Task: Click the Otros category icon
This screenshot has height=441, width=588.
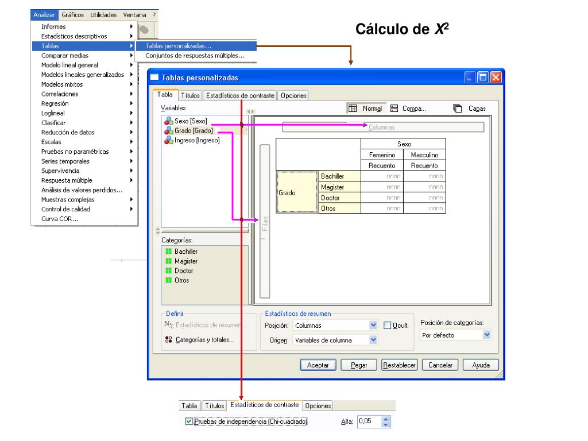Action: 169,280
